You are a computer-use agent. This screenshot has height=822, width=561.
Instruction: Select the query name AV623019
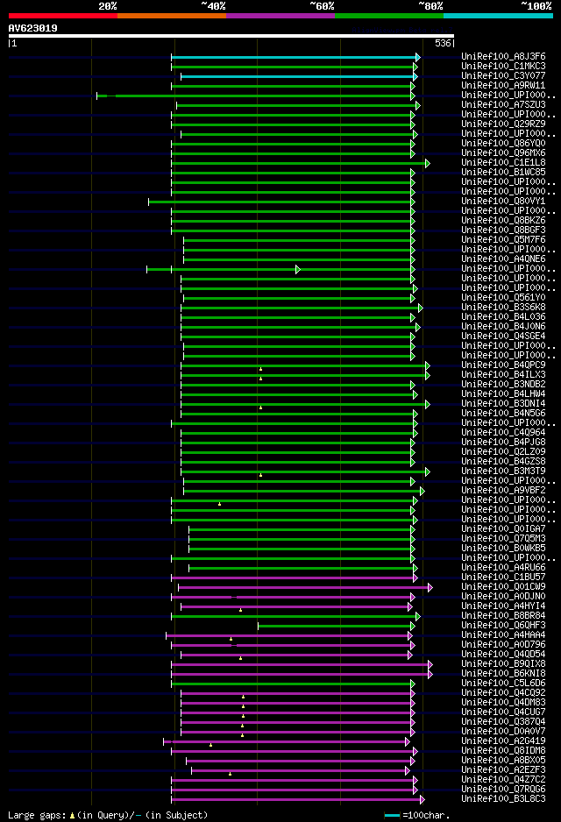click(33, 28)
